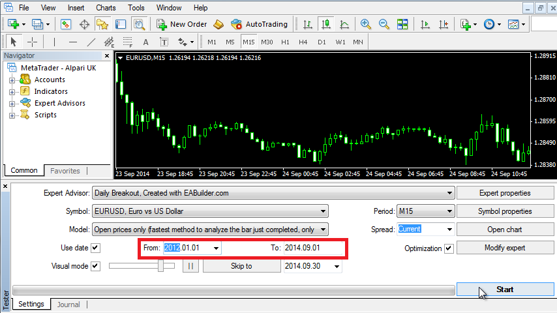Toggle the Data Window crosshair-circle icon
557x313 pixels.
84,24
